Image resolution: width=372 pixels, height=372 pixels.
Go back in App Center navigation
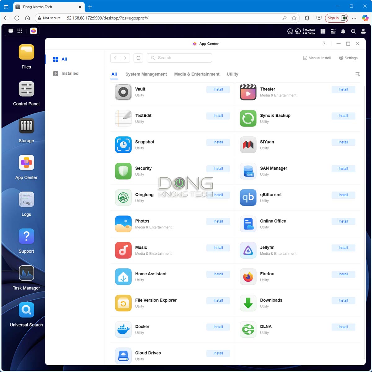pos(115,58)
